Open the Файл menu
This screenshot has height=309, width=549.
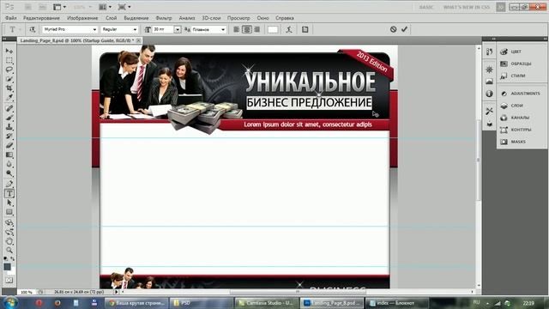[x=11, y=18]
